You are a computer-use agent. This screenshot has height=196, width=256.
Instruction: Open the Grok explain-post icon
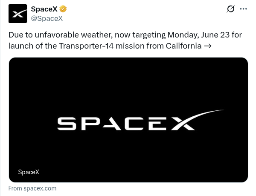pos(230,9)
